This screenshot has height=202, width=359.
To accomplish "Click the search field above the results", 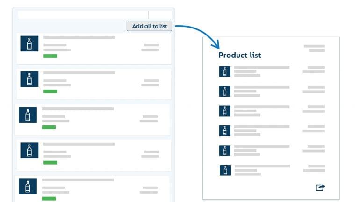I will pos(83,15).
